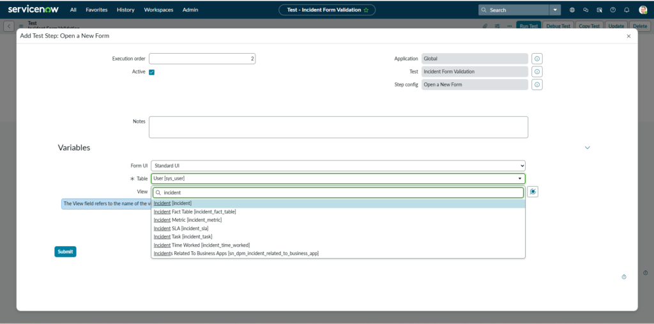
Task: Open the sidebar discussions chat icon
Action: point(586,10)
